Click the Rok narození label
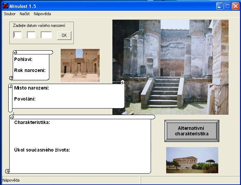 pos(30,70)
